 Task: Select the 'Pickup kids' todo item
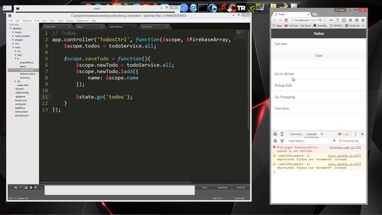pyautogui.click(x=319, y=85)
